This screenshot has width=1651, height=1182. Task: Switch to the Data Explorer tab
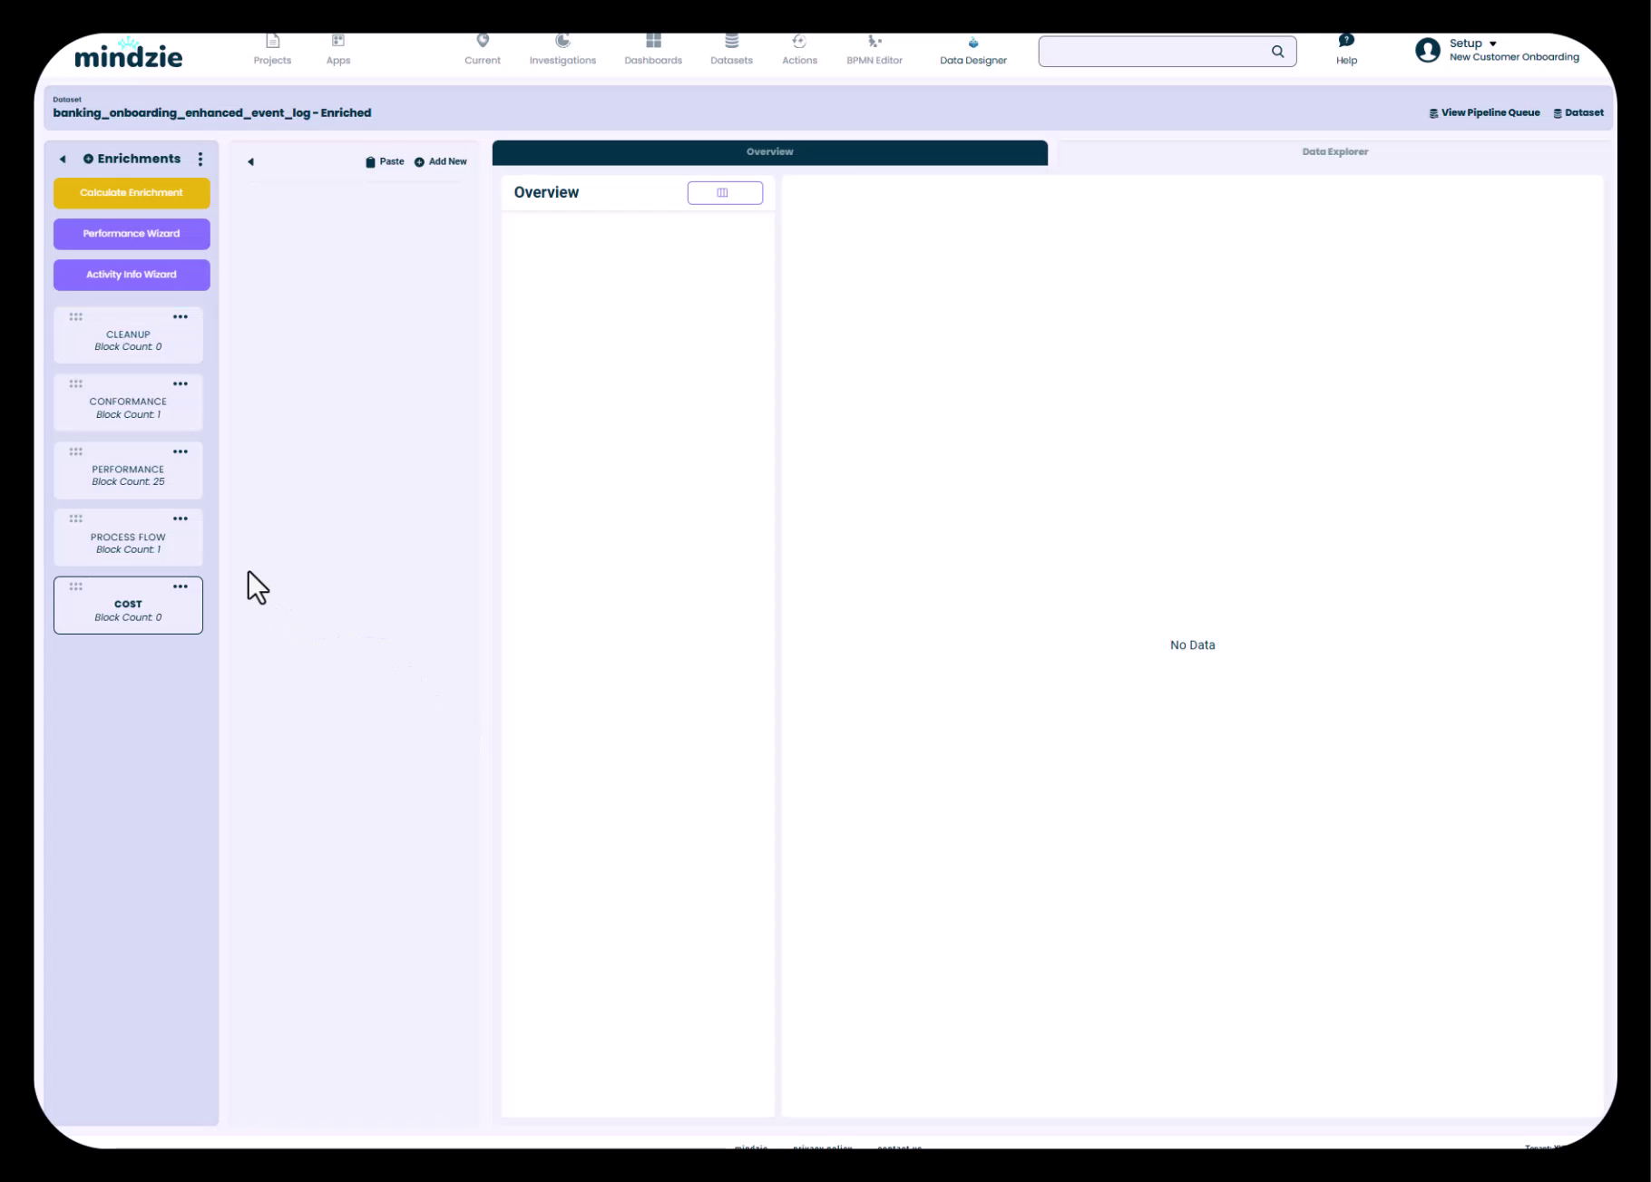[x=1334, y=152]
